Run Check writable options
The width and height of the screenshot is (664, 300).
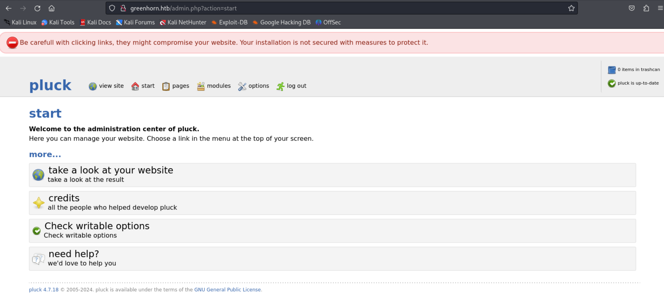tap(97, 226)
